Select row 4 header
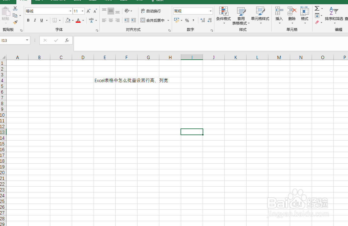This screenshot has height=226, width=348. [x=3, y=80]
